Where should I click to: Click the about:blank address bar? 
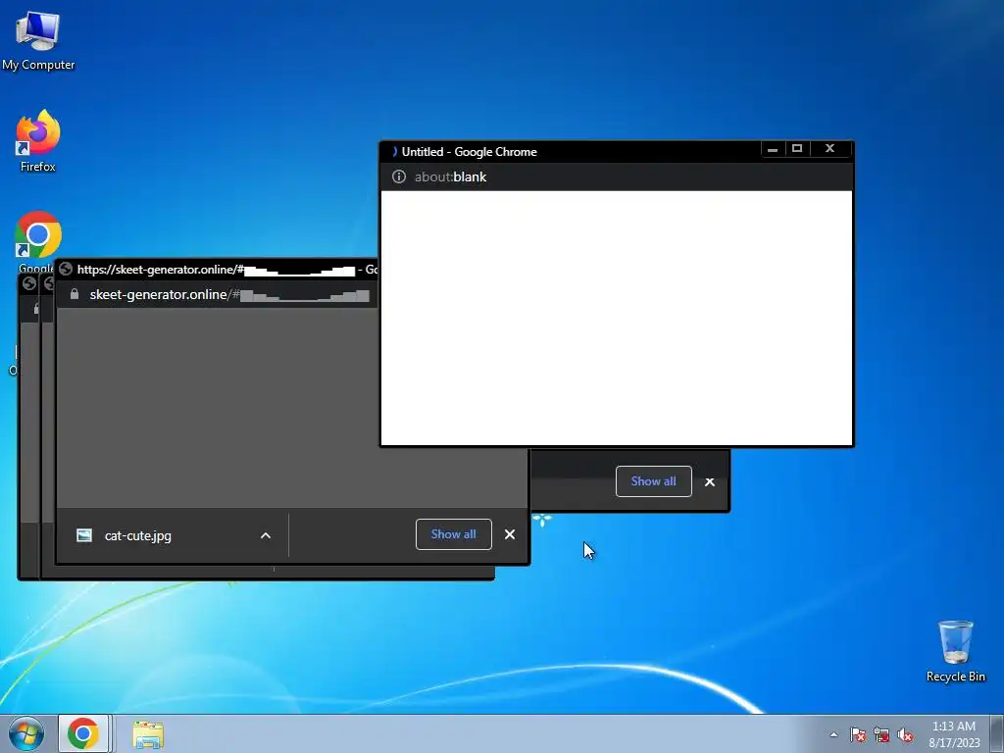click(x=617, y=176)
